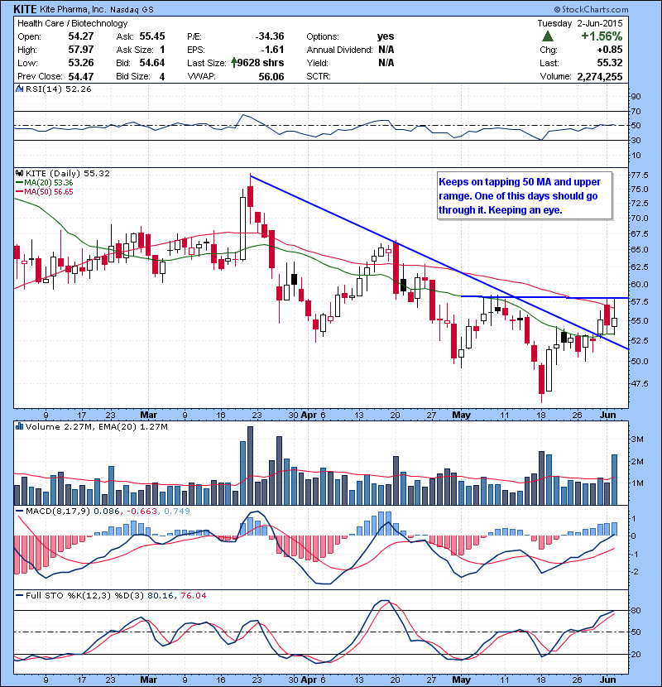
Task: Click the 'Nasdaq GS' exchange label
Action: (132, 10)
